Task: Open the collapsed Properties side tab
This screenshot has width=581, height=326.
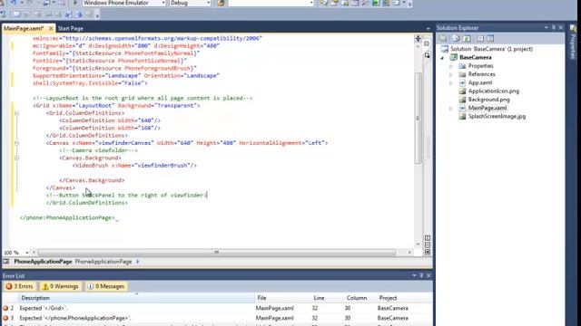Action: click(573, 42)
